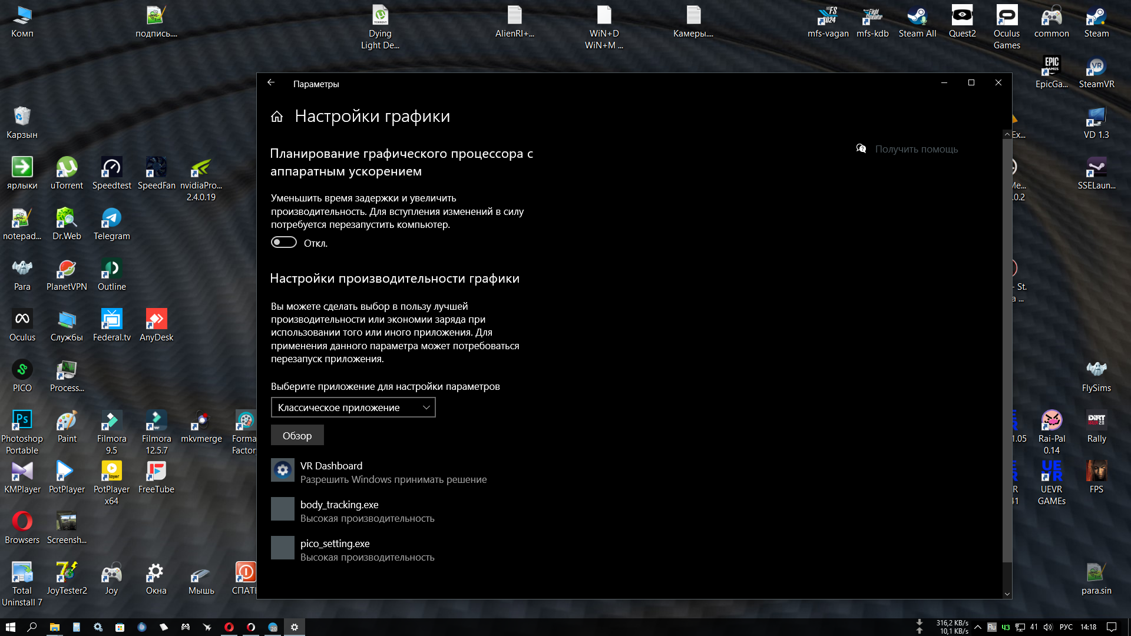Open notification center icon
The image size is (1131, 636).
1112,627
